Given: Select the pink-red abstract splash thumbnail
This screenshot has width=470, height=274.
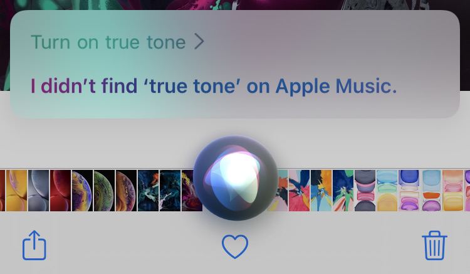Looking at the screenshot, I should (299, 191).
